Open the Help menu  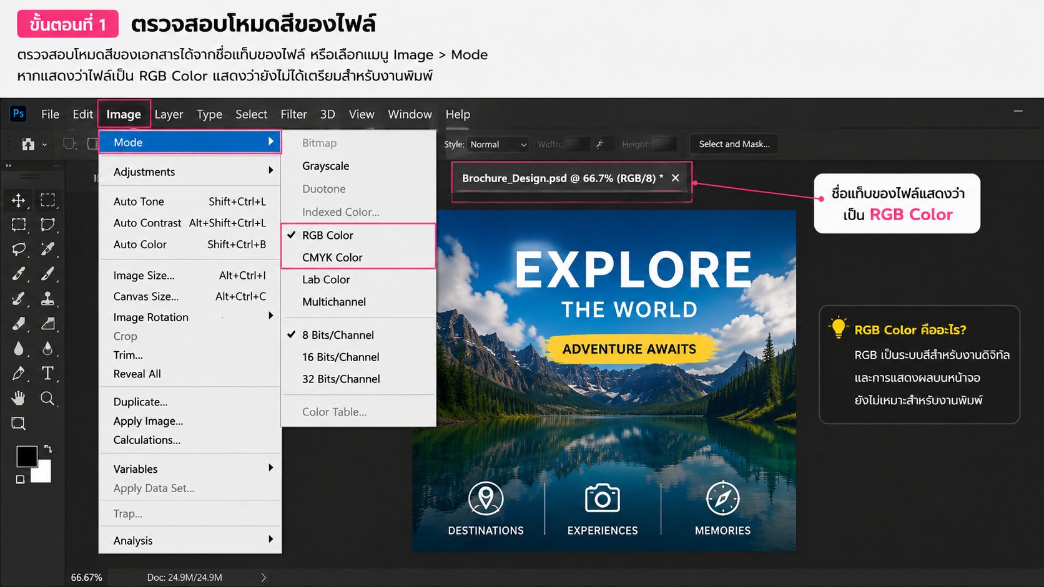coord(458,114)
